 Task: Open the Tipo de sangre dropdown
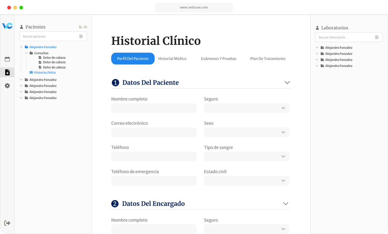(247, 156)
